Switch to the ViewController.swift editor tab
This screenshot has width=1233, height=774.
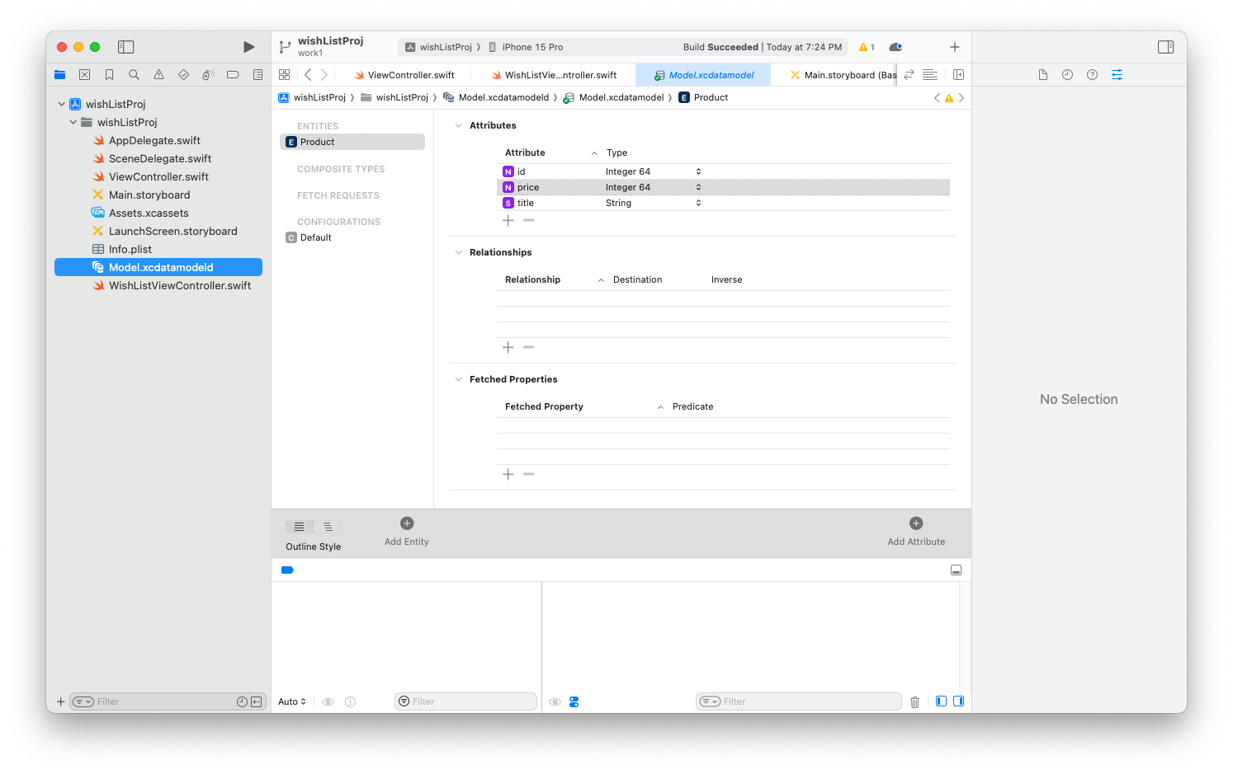tap(404, 75)
